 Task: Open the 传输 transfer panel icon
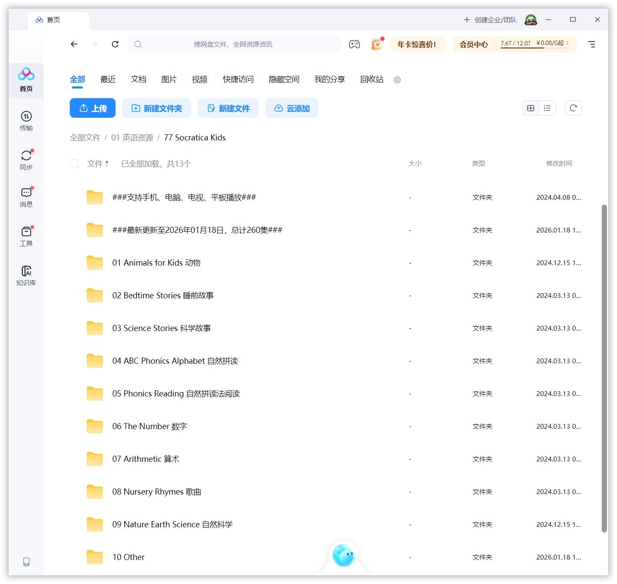[x=26, y=121]
